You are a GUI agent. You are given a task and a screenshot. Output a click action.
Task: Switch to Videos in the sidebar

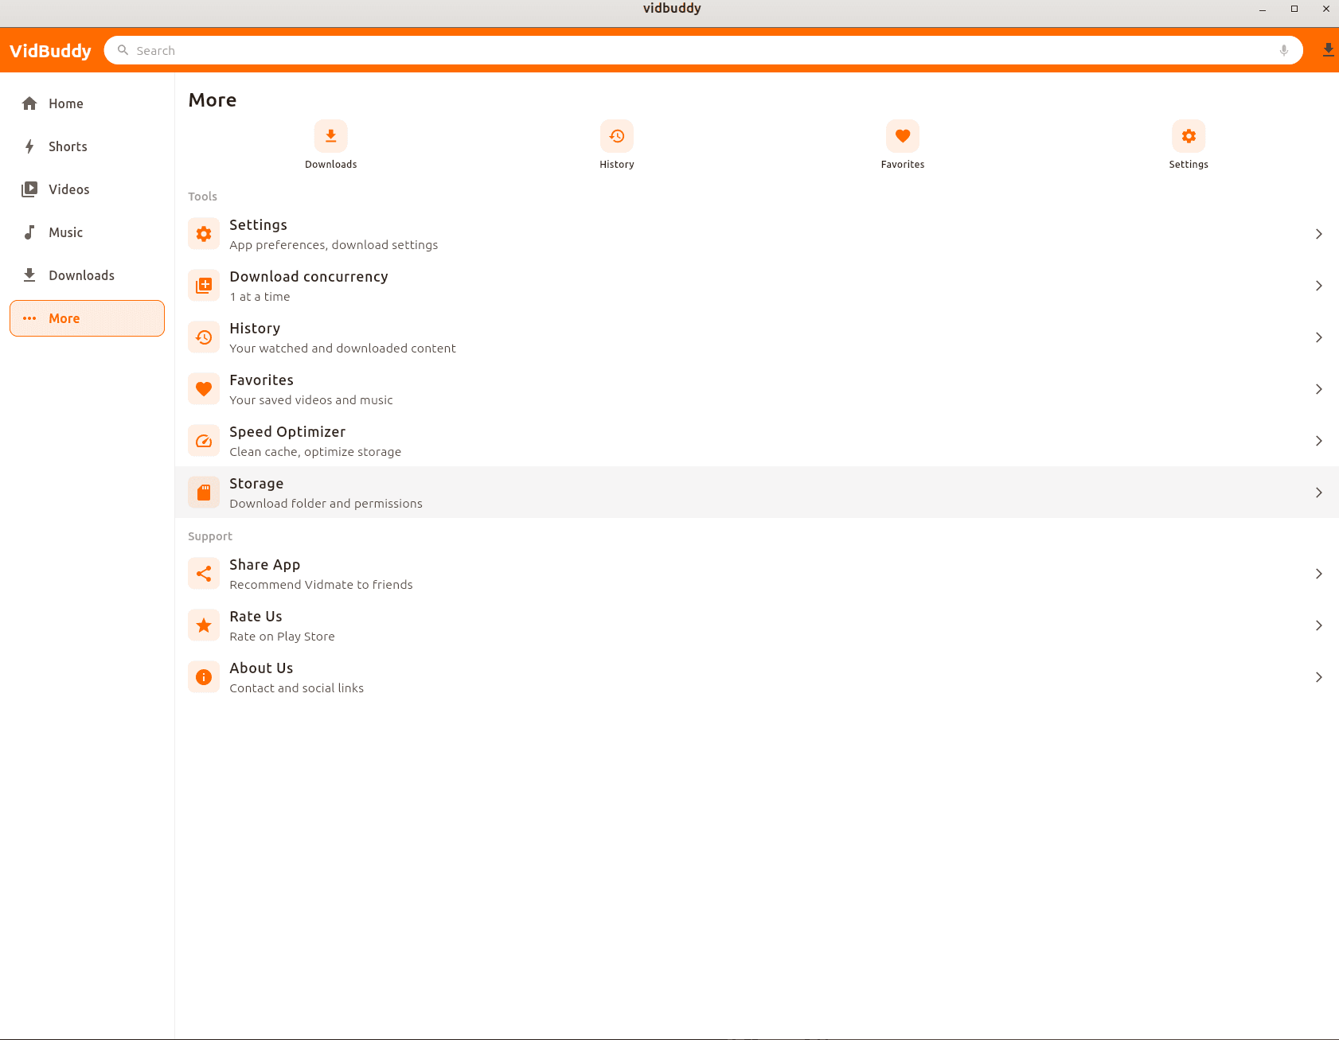point(87,189)
